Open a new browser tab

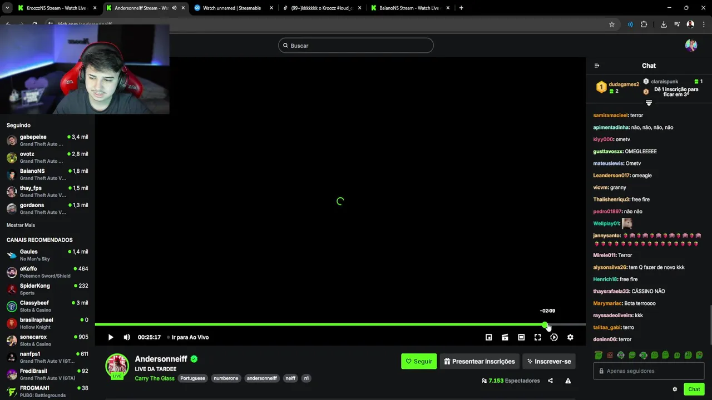click(461, 8)
